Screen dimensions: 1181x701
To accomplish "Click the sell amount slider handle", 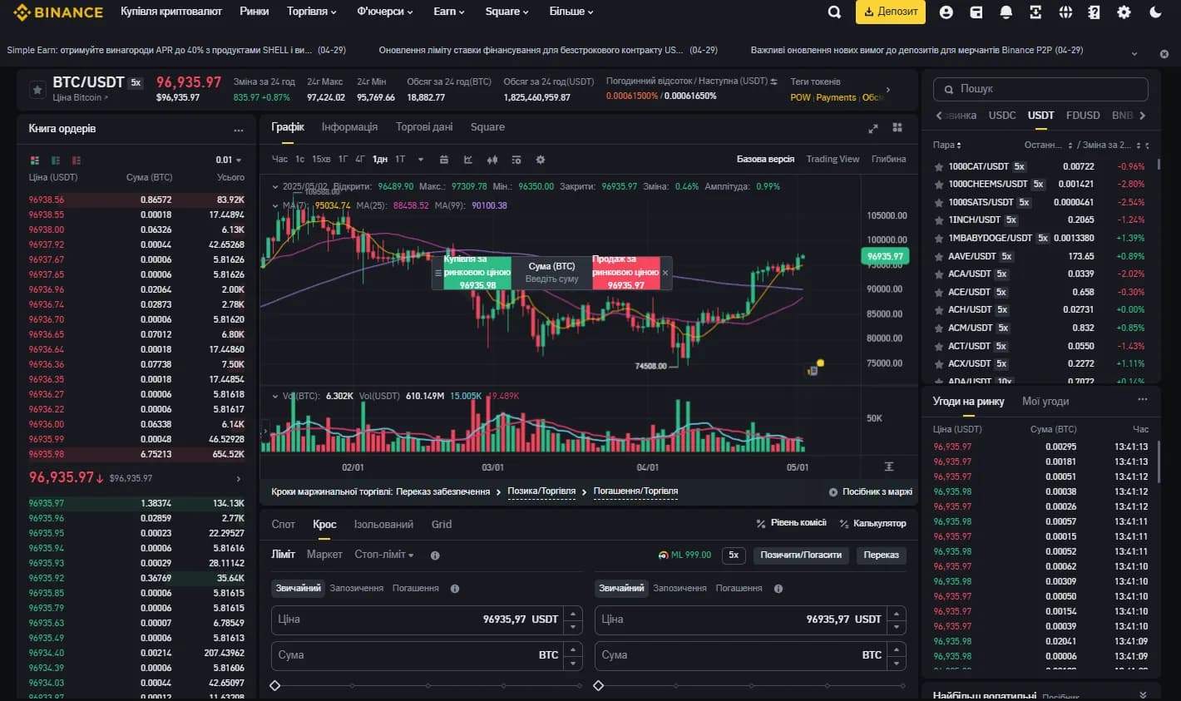I will [598, 685].
